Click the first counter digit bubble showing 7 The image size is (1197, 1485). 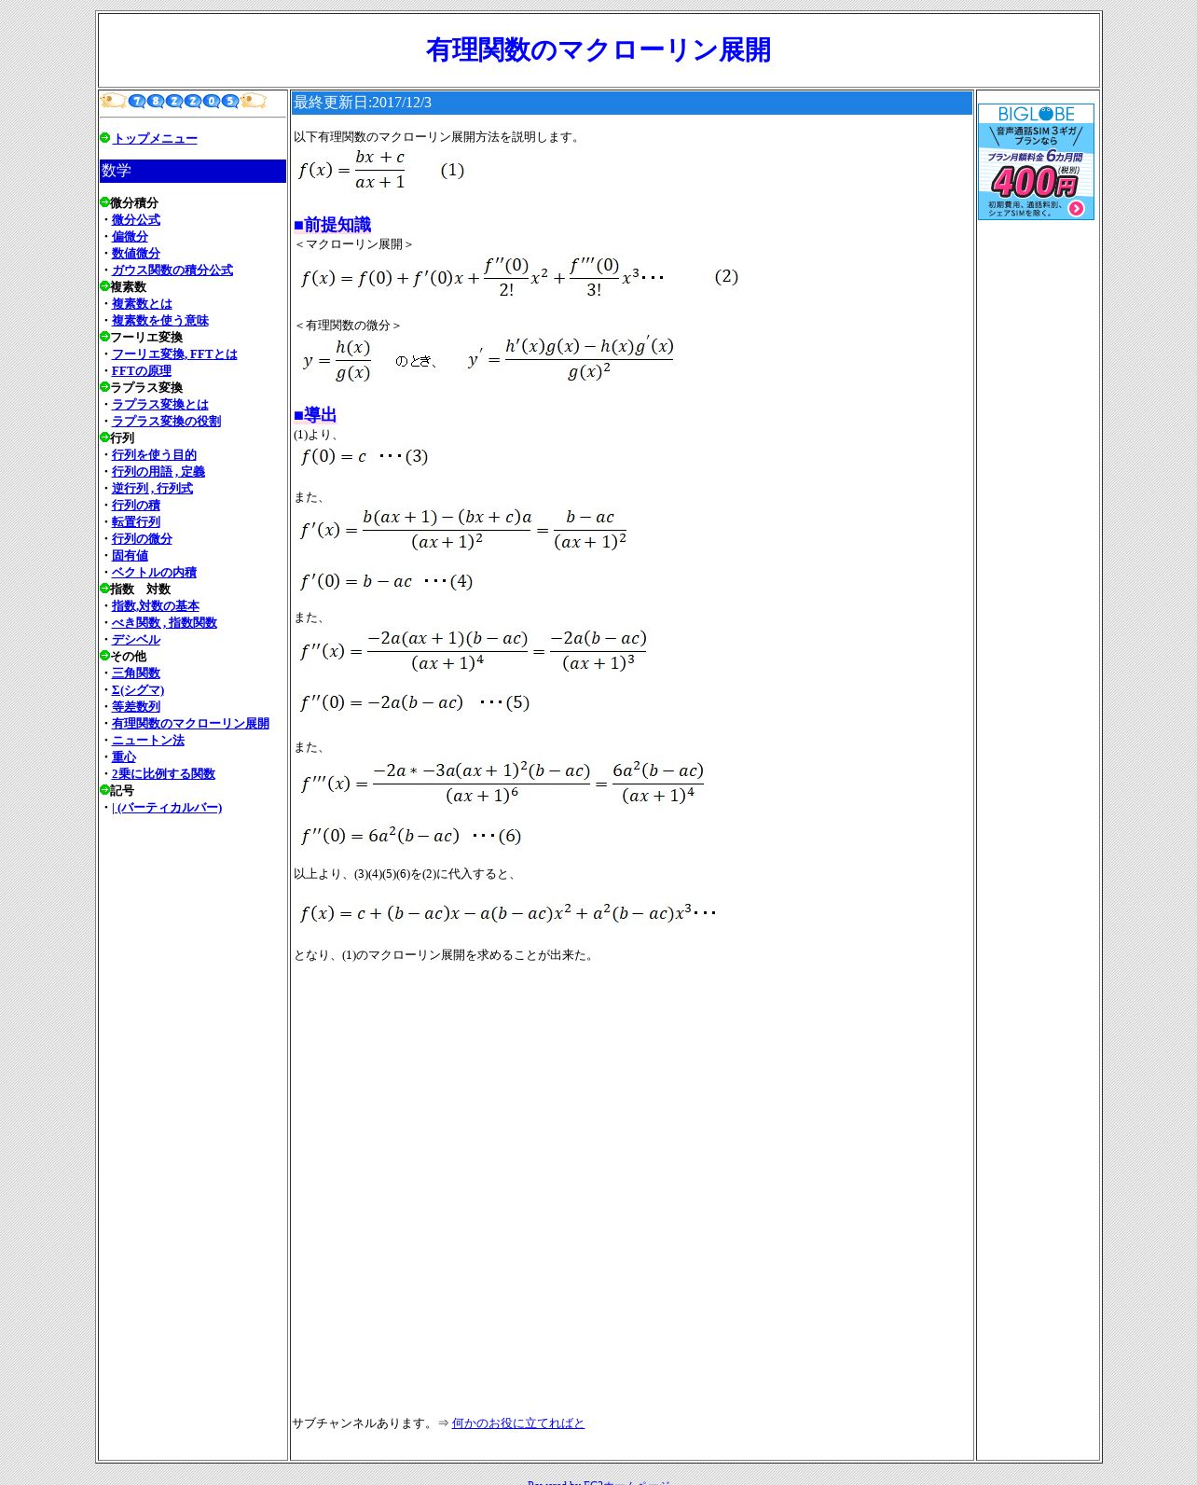pos(137,101)
